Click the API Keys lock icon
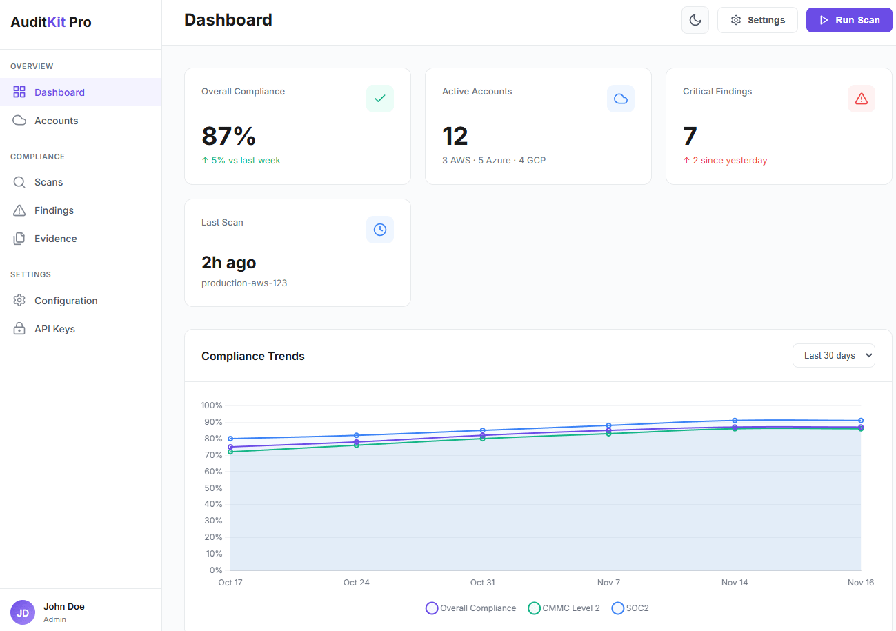The image size is (896, 631). click(x=19, y=329)
